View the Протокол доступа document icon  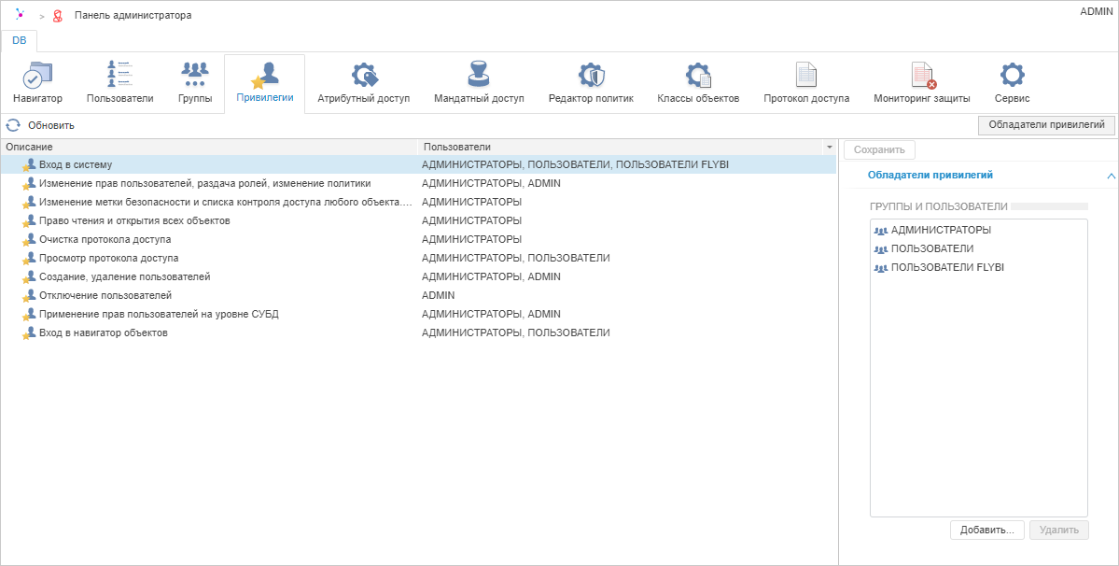click(x=805, y=76)
